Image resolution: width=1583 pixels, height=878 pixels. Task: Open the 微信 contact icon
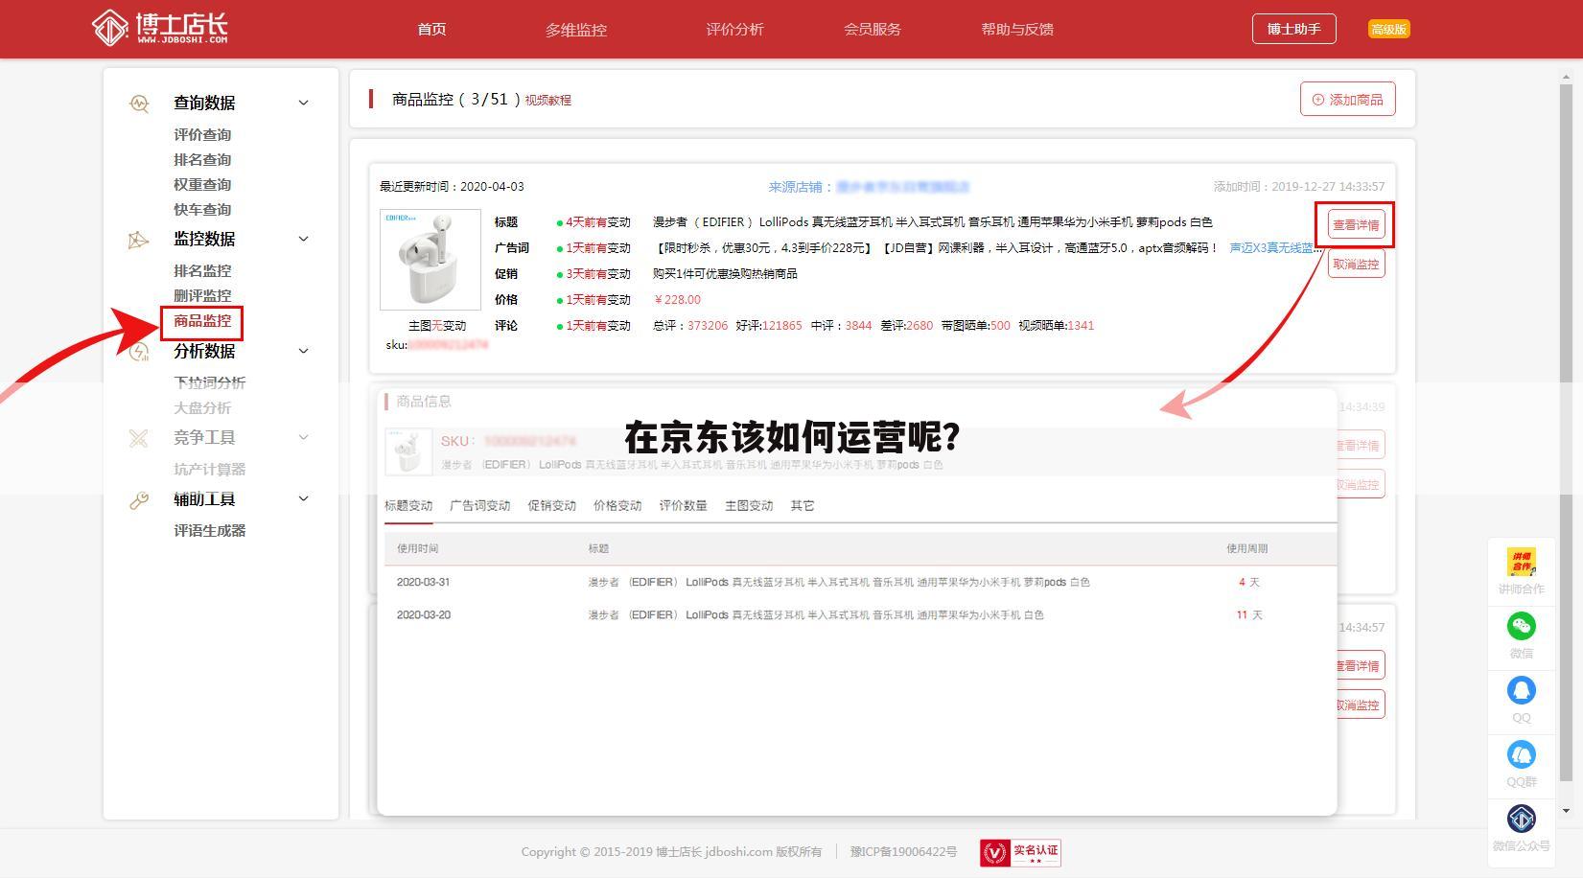click(x=1522, y=626)
